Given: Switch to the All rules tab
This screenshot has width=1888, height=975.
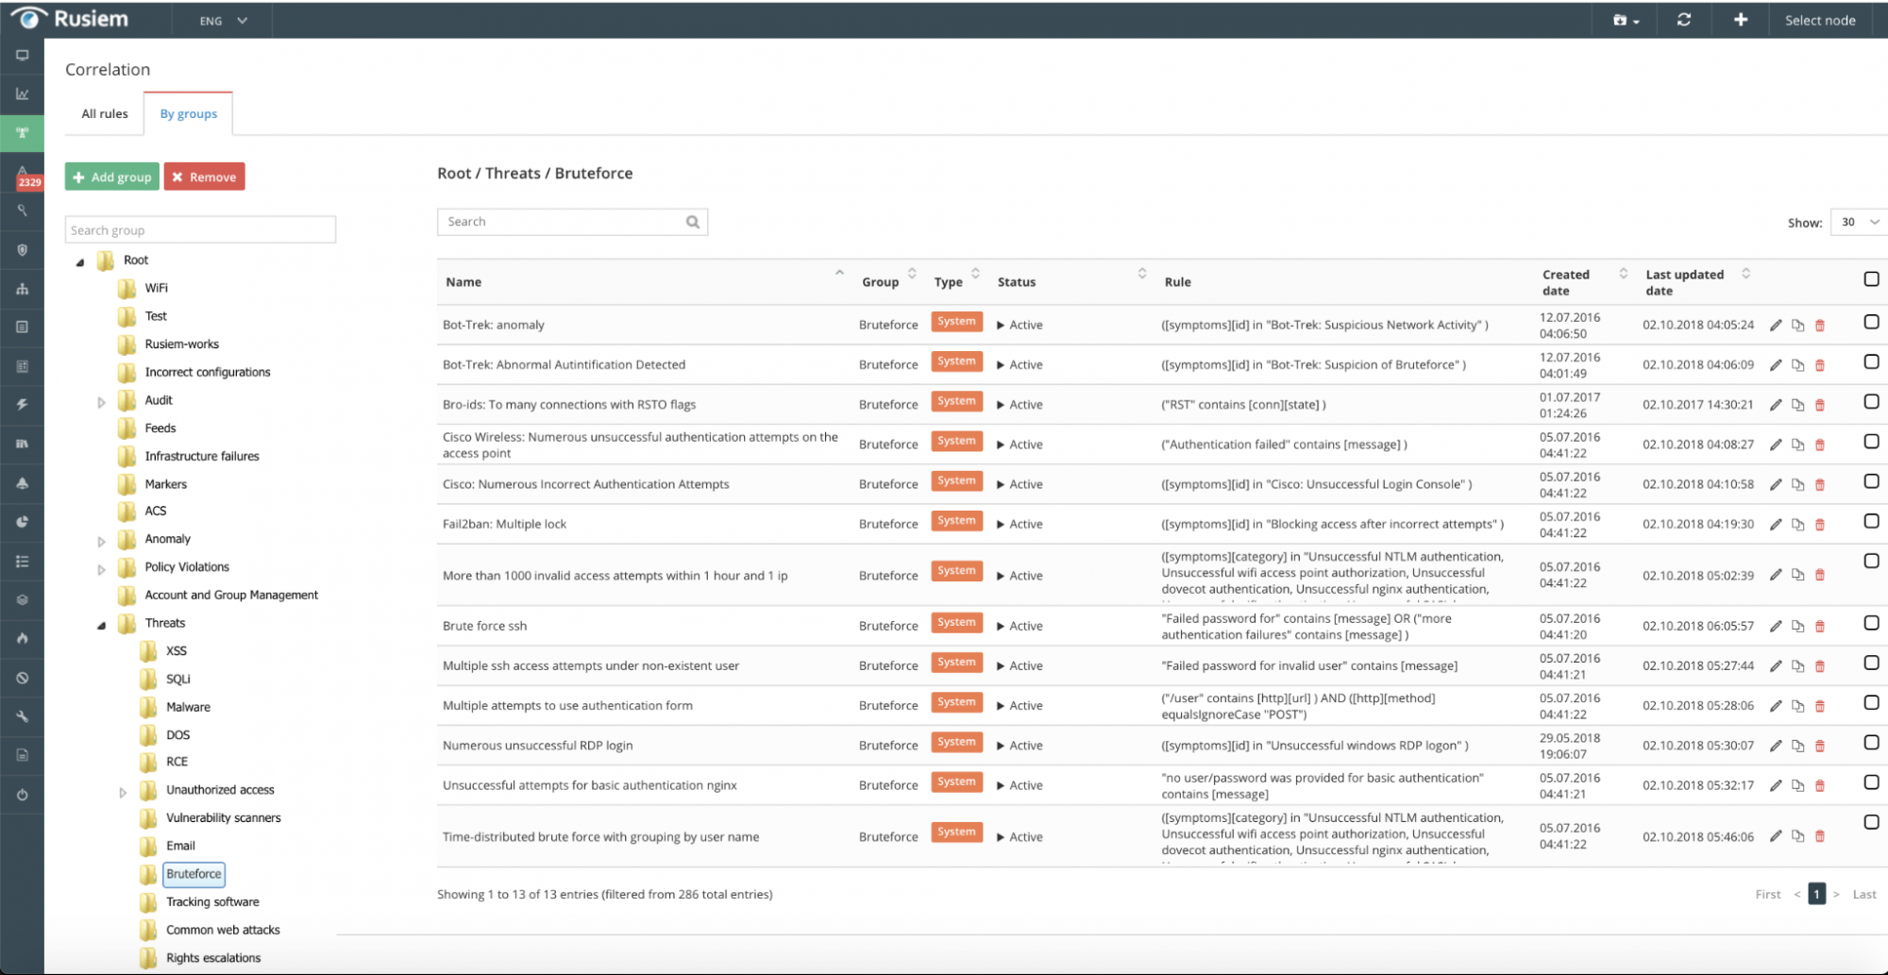Looking at the screenshot, I should pos(105,114).
